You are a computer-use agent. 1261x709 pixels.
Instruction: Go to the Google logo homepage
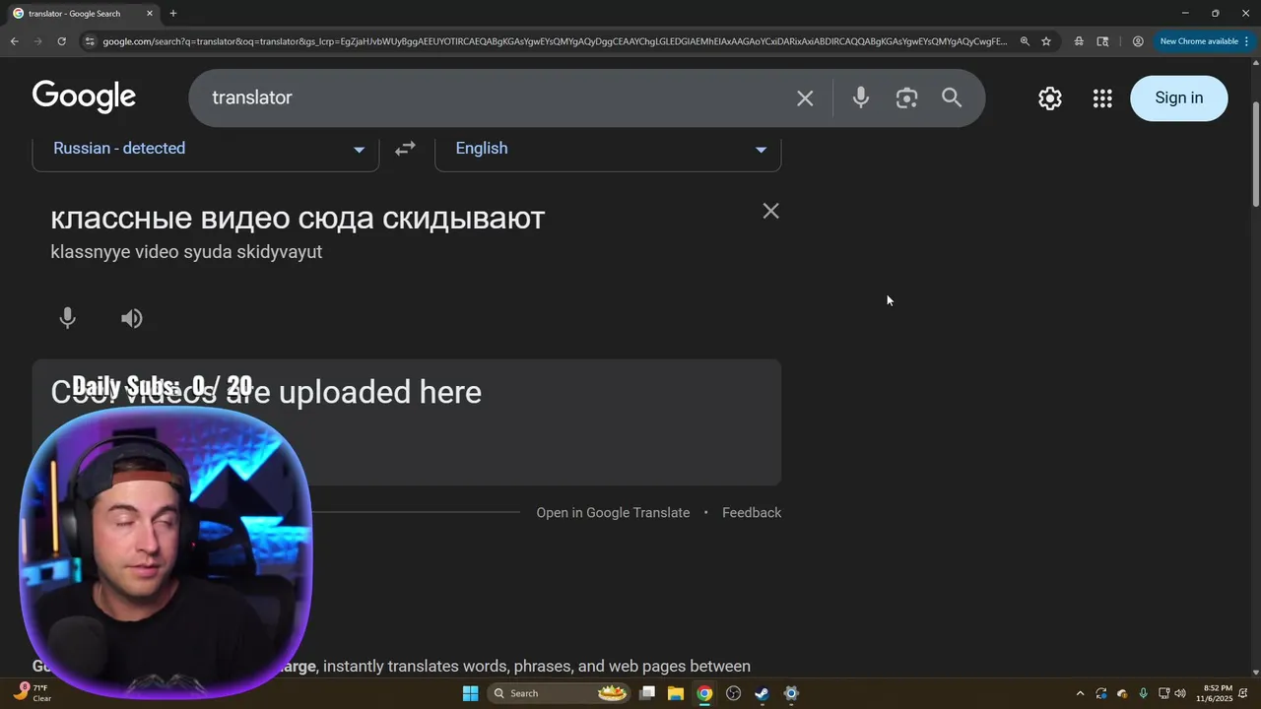pos(84,97)
